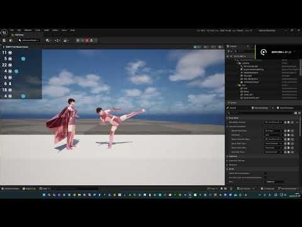Open the Window menu

tap(28, 30)
